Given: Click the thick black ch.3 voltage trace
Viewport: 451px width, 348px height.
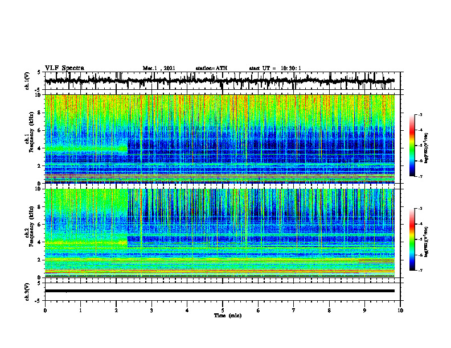Looking at the screenshot, I should [219, 291].
